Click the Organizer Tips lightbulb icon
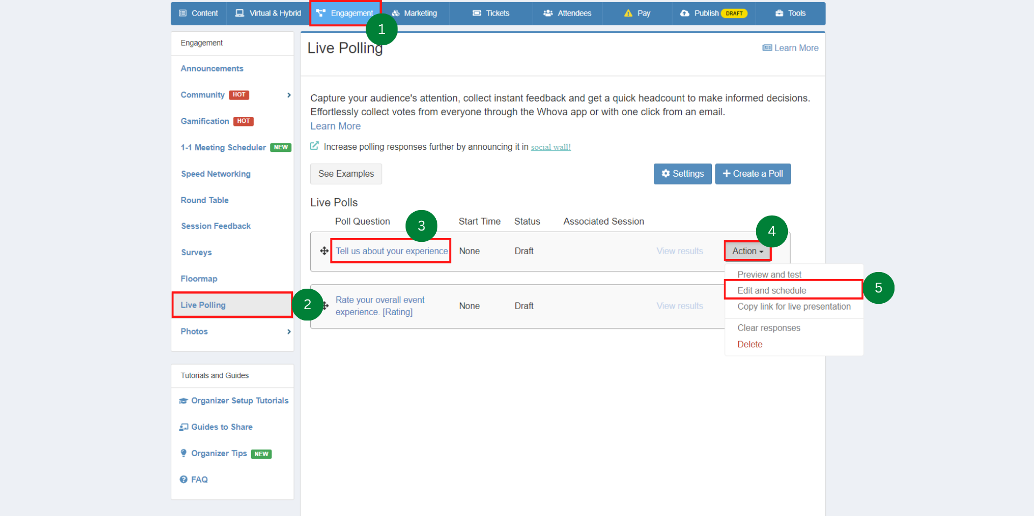This screenshot has height=516, width=1034. click(x=184, y=454)
